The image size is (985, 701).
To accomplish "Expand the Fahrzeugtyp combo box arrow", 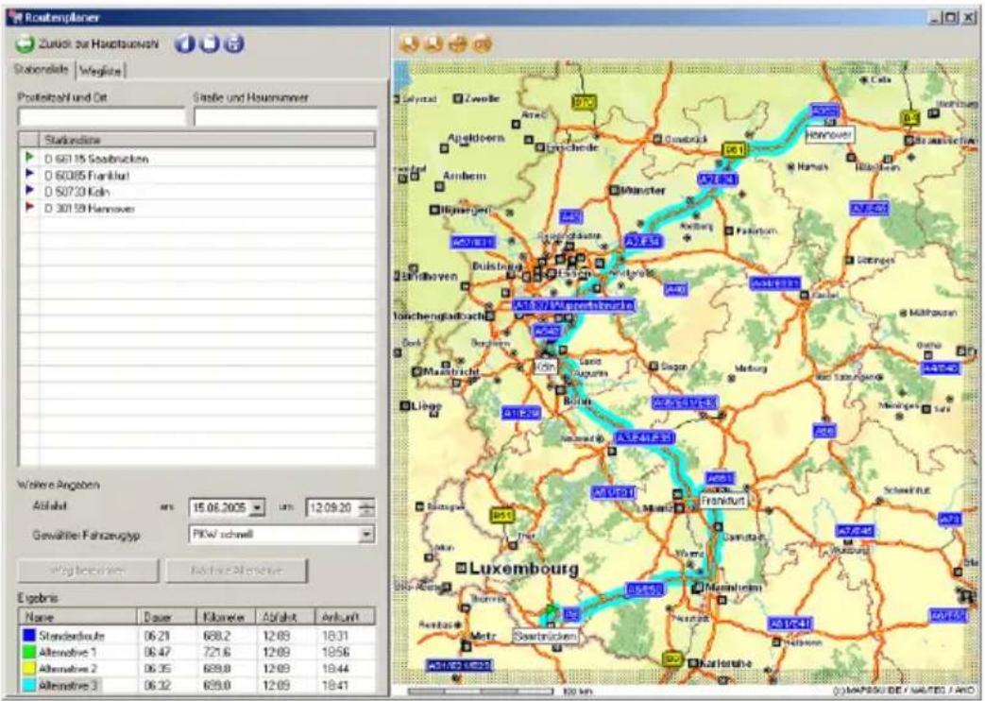I will coord(366,535).
